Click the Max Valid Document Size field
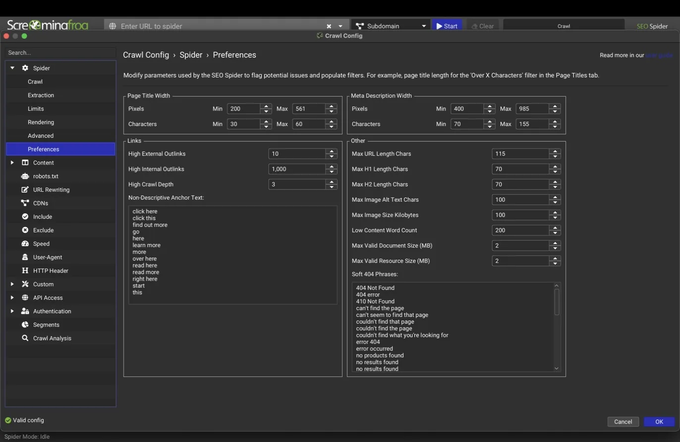 pos(520,246)
